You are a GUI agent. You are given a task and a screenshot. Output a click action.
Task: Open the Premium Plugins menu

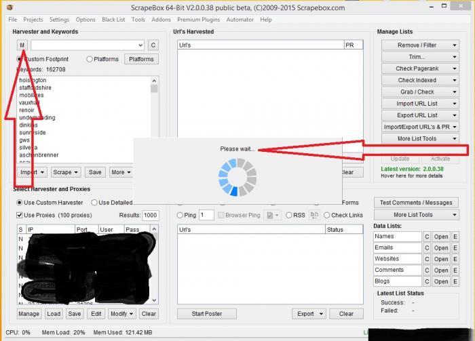pyautogui.click(x=199, y=20)
